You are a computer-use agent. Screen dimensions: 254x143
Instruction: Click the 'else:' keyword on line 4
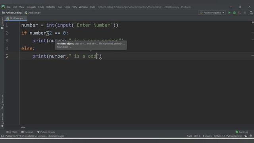[x=28, y=48]
